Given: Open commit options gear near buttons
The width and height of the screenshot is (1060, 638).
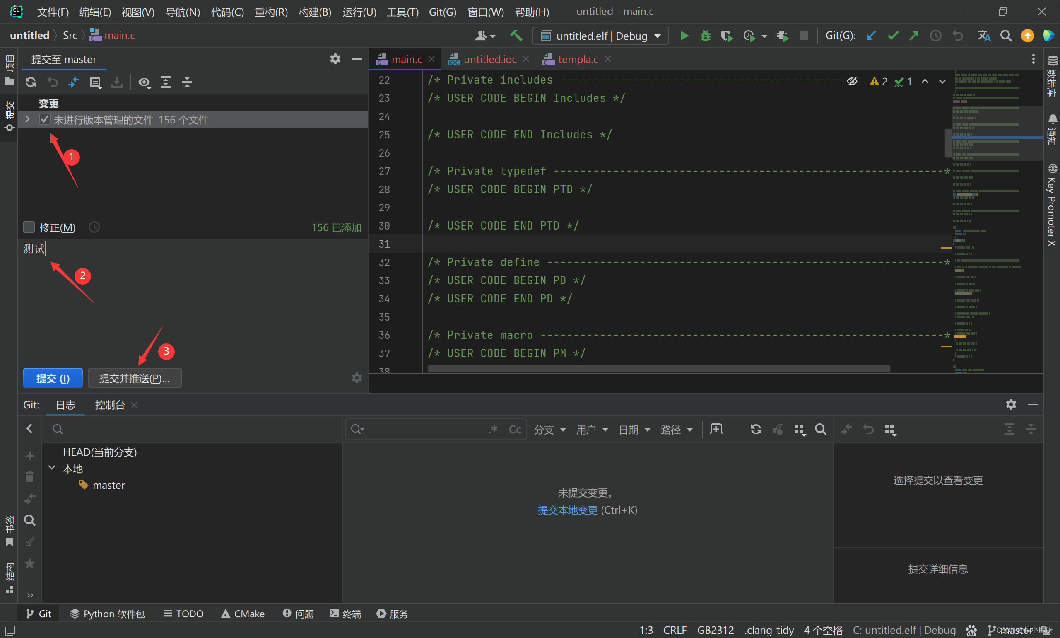Looking at the screenshot, I should tap(357, 378).
